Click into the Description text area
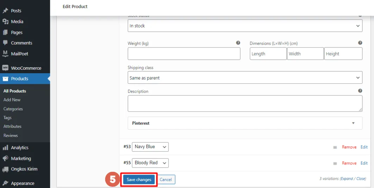Image resolution: width=374 pixels, height=188 pixels. pos(245,104)
